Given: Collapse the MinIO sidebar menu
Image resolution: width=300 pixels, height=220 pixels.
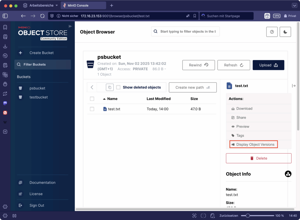Looking at the screenshot, I should point(70,26).
